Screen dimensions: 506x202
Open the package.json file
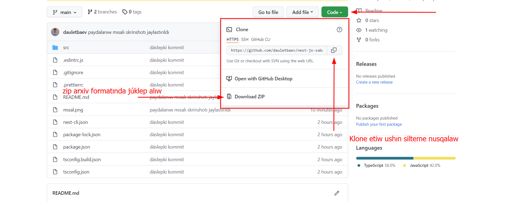tap(77, 147)
